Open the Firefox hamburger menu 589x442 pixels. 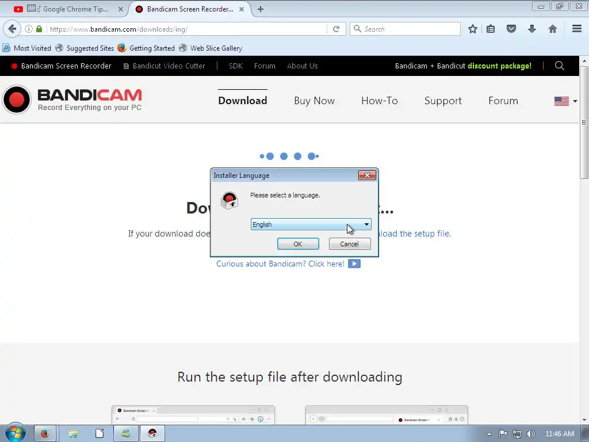pyautogui.click(x=577, y=29)
